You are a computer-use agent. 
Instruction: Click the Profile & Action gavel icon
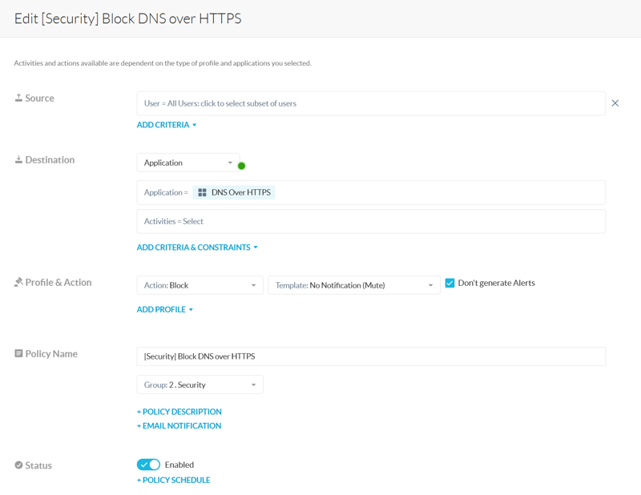coord(18,282)
